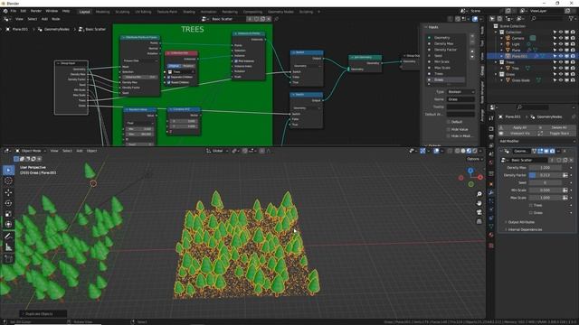579x325 pixels.
Task: Click the Blender logo icon
Action: click(x=5, y=12)
